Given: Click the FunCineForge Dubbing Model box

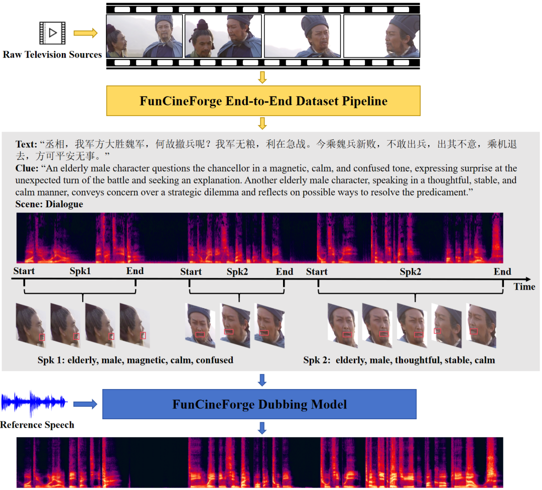Looking at the screenshot, I should 259,404.
